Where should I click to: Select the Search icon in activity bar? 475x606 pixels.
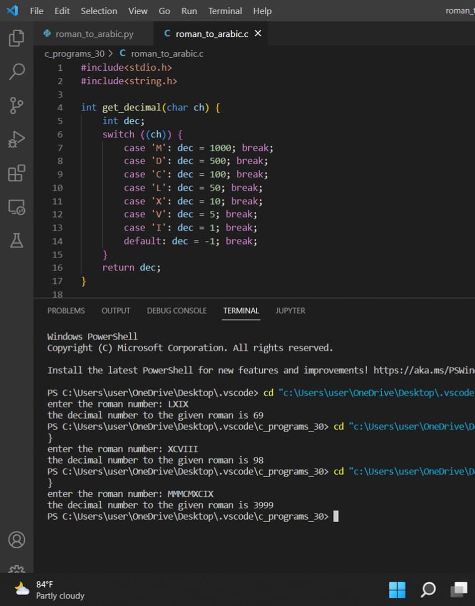[16, 72]
